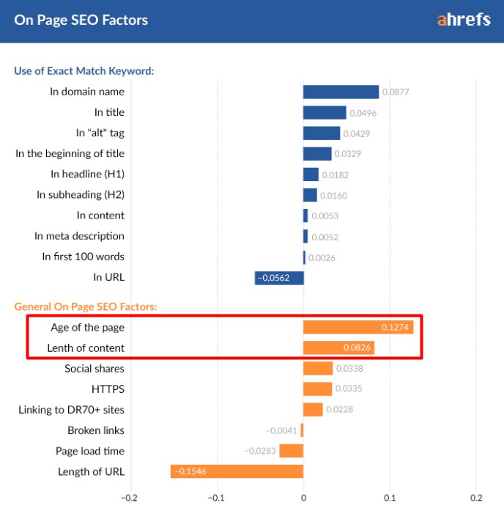This screenshot has height=511, width=504.
Task: Click the negative blue bar for In URL
Action: tap(279, 278)
